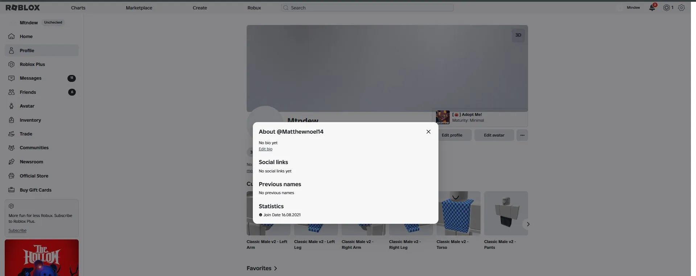Toggle the 3D avatar view
The height and width of the screenshot is (276, 696).
pyautogui.click(x=518, y=35)
